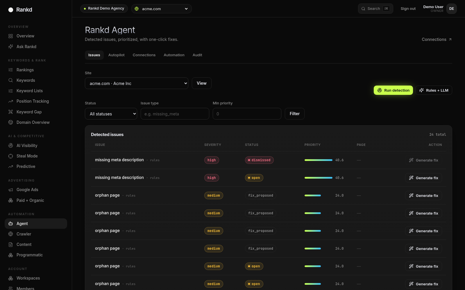Screen dimensions: 465x290
Task: Click the Search box in header
Action: tap(375, 9)
